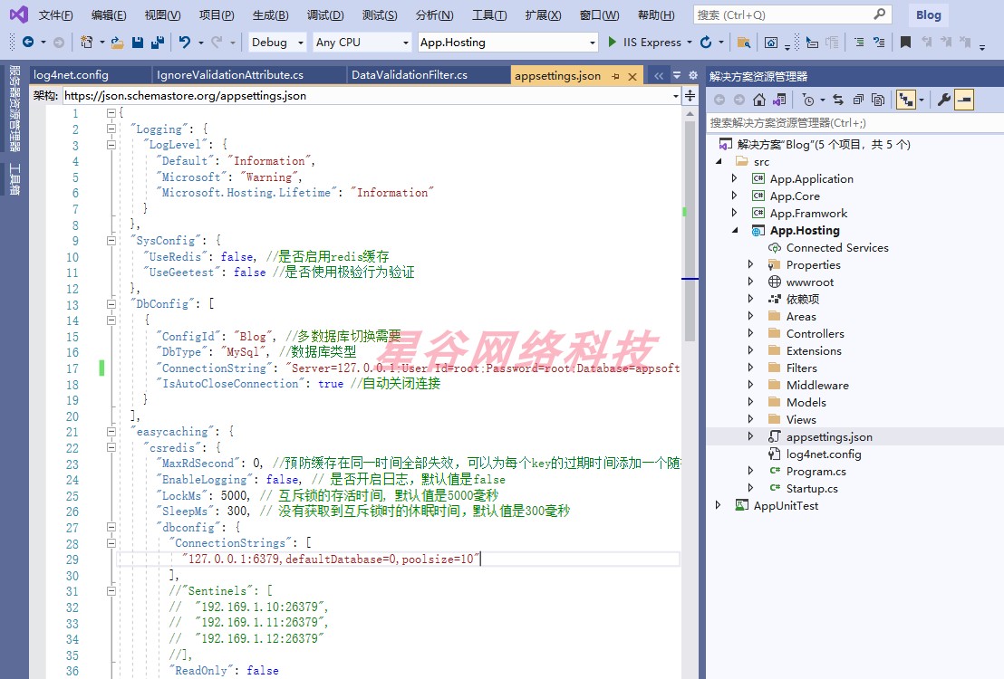Pin the appsettings.json tab
Viewport: 1004px width, 679px height.
point(615,76)
